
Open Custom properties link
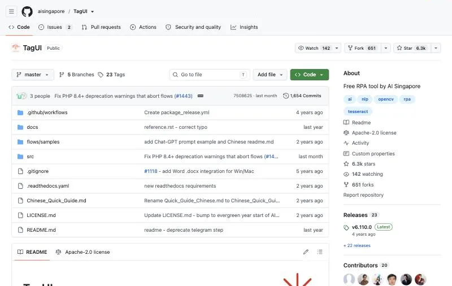[369, 154]
